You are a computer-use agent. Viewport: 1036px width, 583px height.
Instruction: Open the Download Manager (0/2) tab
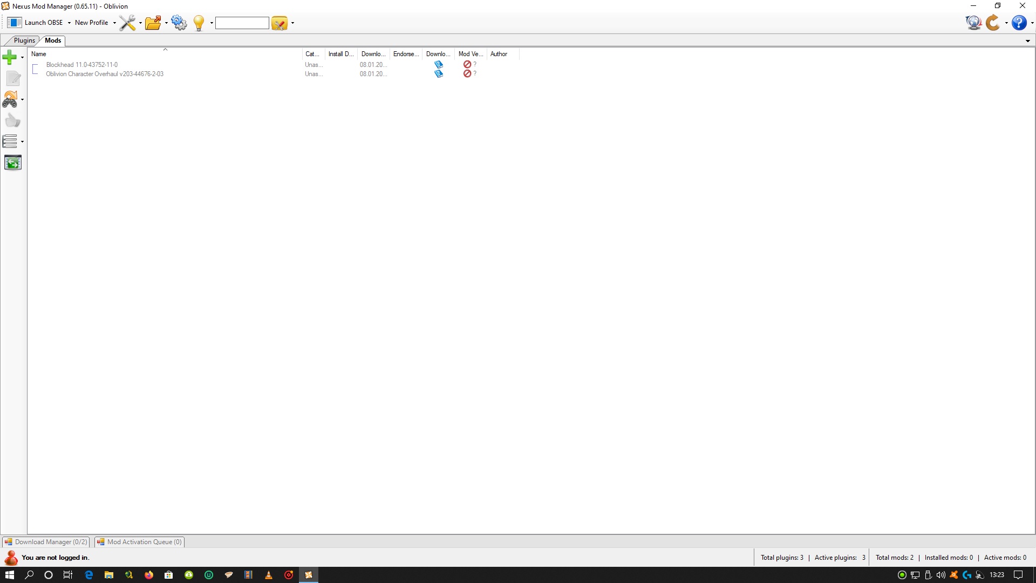click(x=46, y=541)
